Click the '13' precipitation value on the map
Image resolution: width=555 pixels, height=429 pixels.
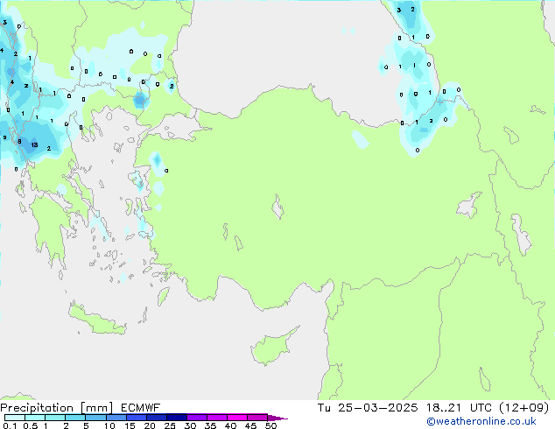pyautogui.click(x=34, y=144)
